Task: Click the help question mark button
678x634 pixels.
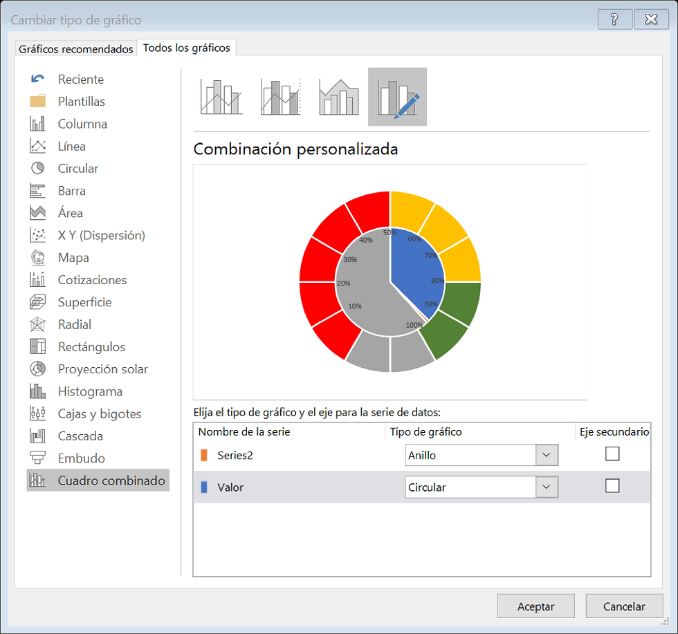Action: 614,19
